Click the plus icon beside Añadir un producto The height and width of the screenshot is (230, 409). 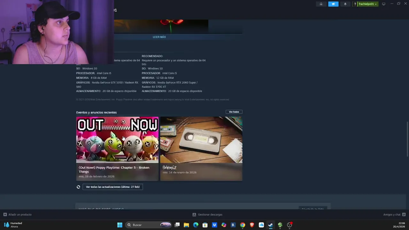tap(5, 215)
